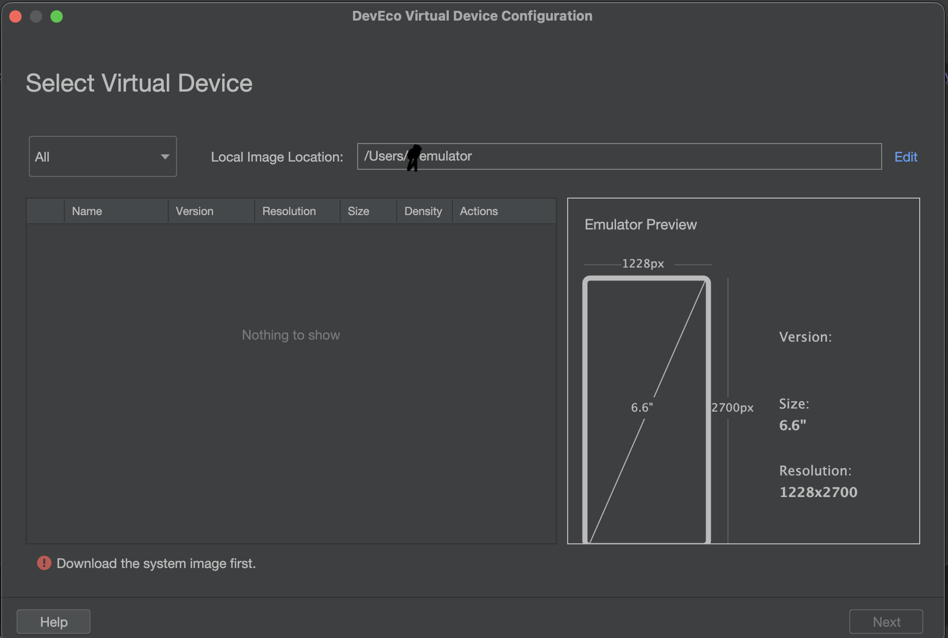Click the green maximize window button

[57, 16]
